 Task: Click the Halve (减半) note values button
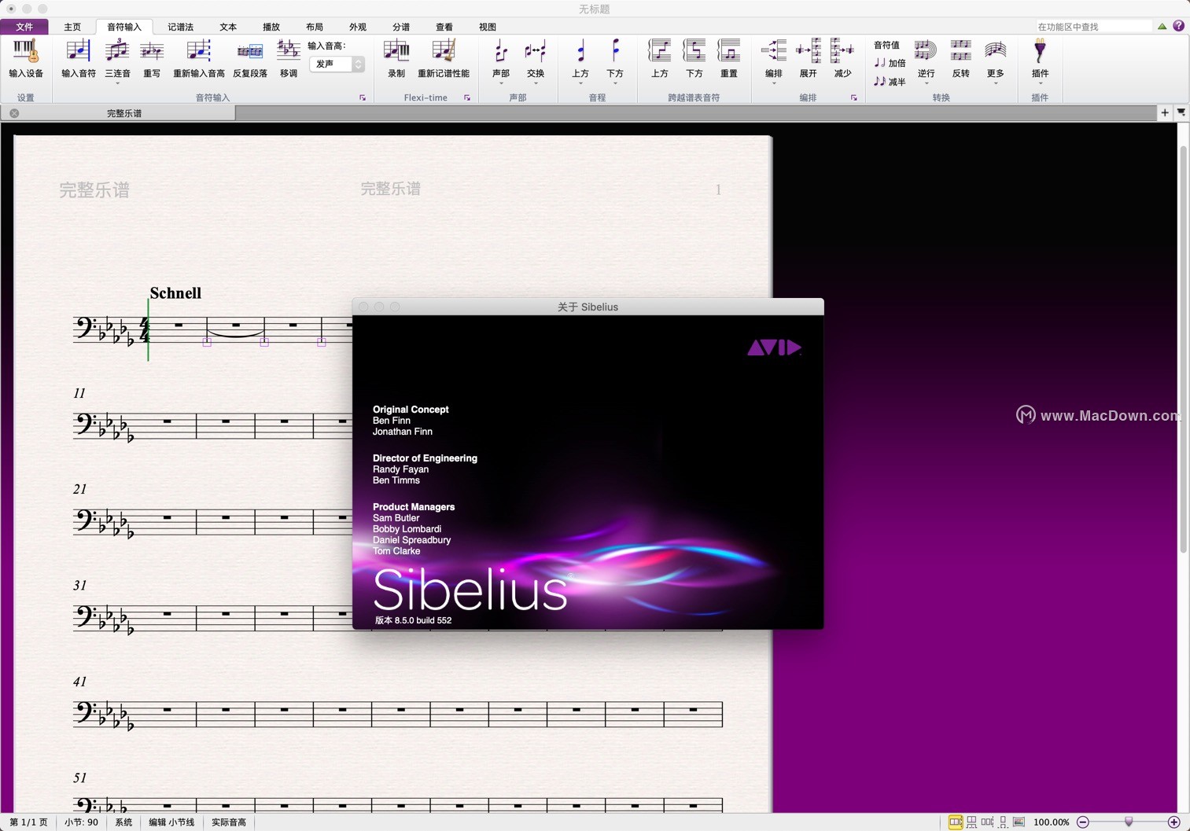[890, 81]
